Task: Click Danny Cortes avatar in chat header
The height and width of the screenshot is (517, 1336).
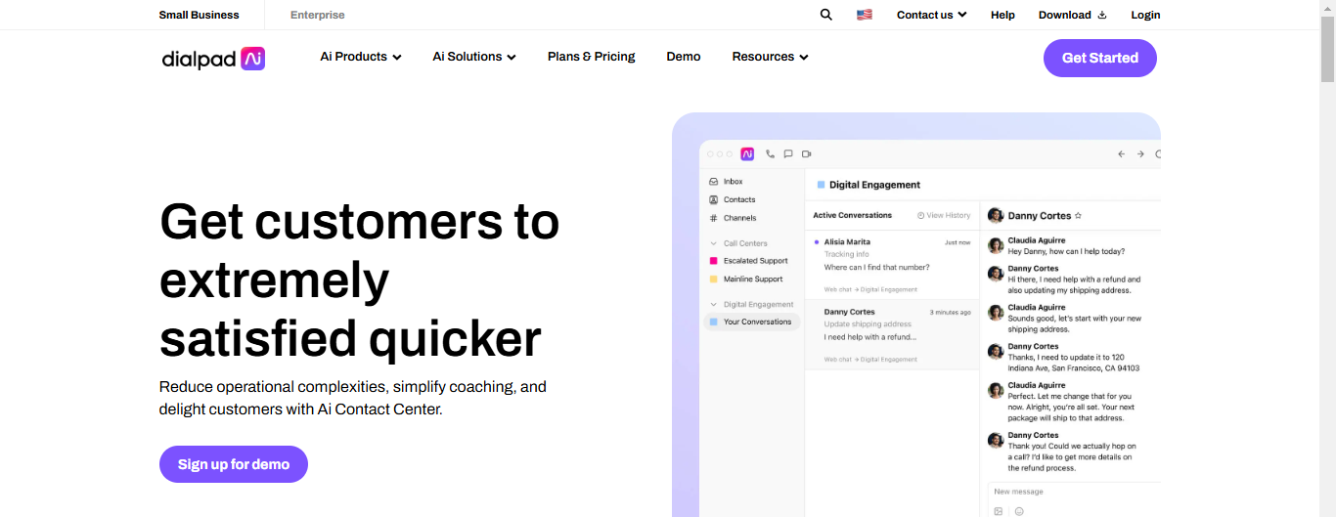Action: pyautogui.click(x=996, y=216)
